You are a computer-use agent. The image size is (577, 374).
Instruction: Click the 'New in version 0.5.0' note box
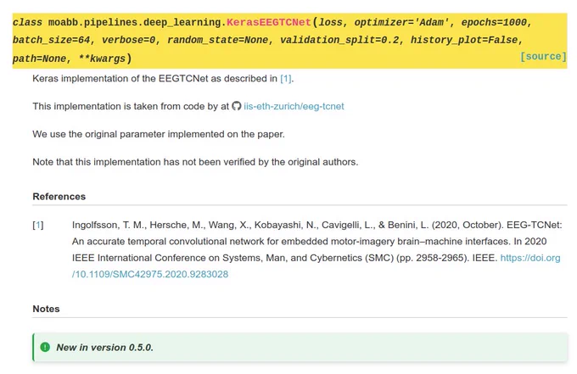click(300, 347)
